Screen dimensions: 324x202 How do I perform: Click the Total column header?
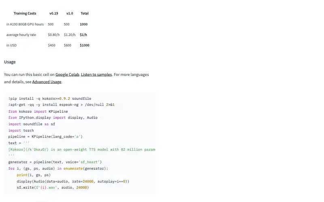pos(85,13)
